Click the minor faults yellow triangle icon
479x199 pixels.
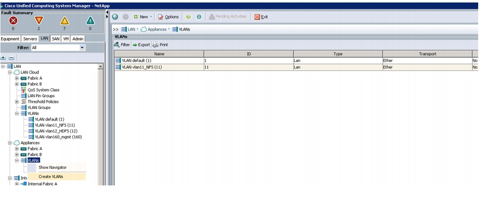pos(64,21)
